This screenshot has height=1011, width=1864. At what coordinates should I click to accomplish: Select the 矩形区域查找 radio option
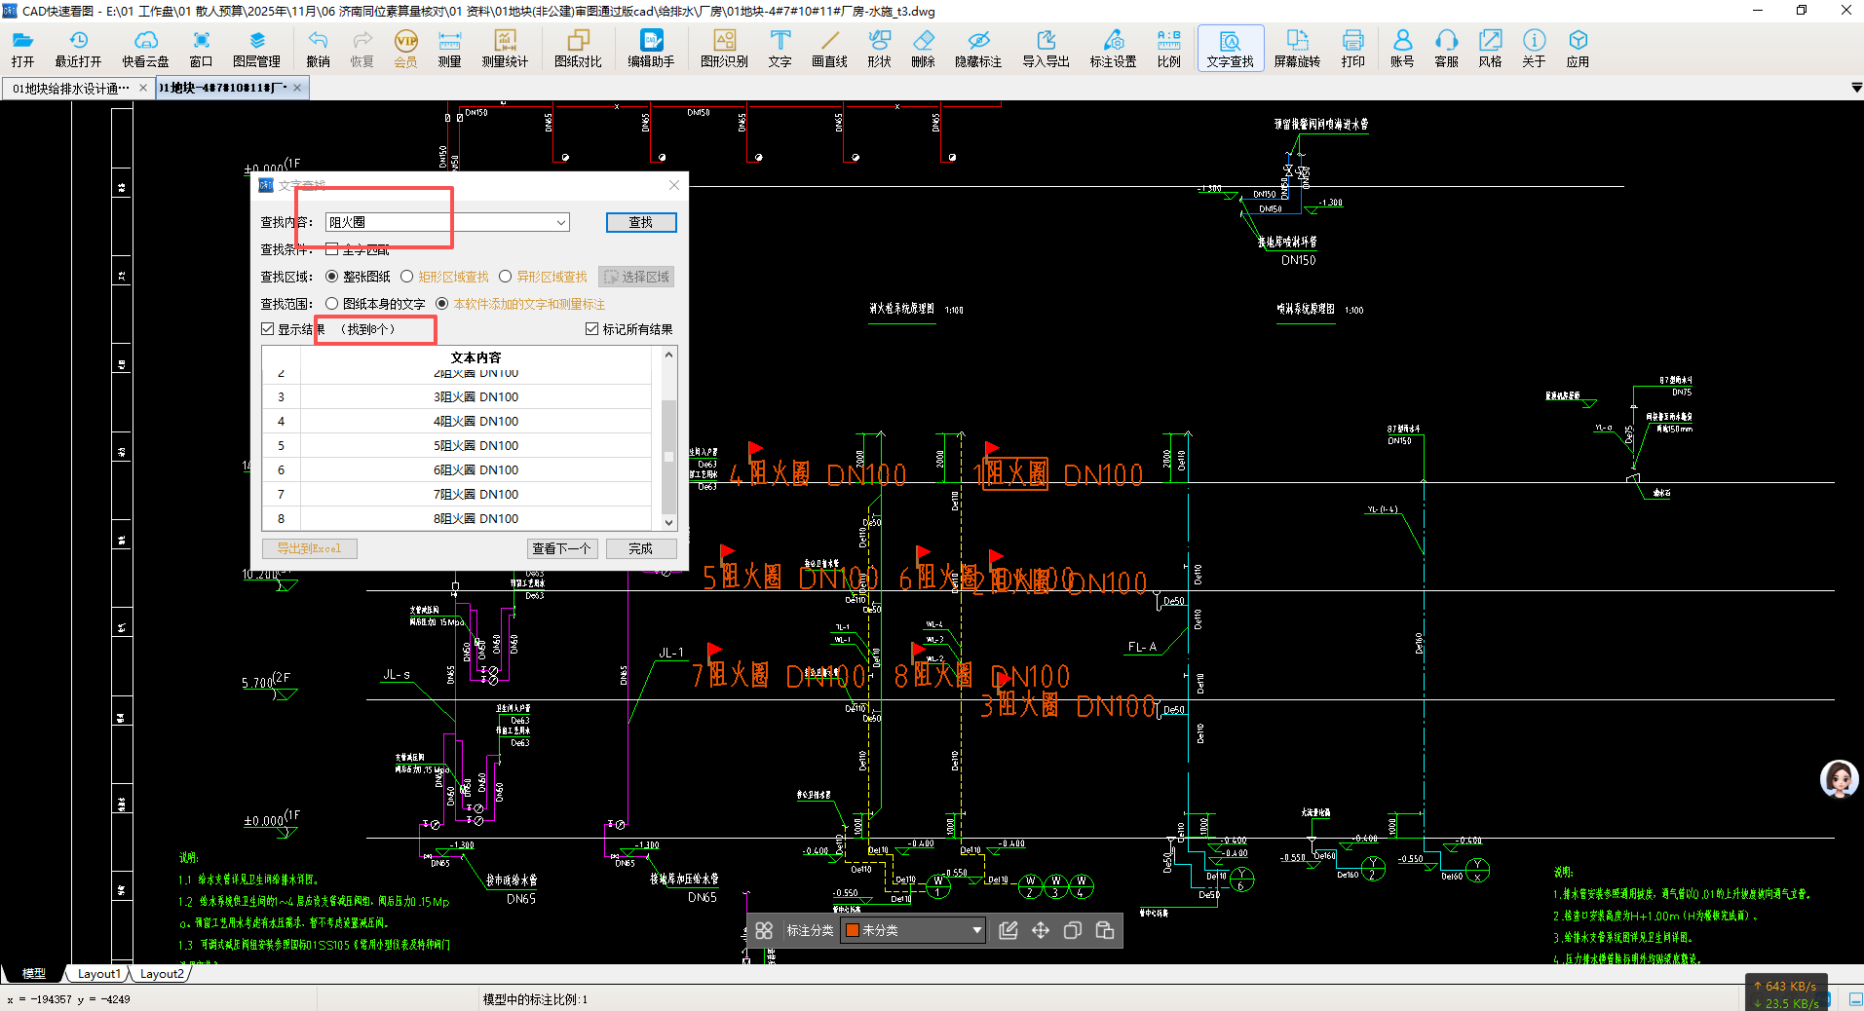(x=407, y=277)
